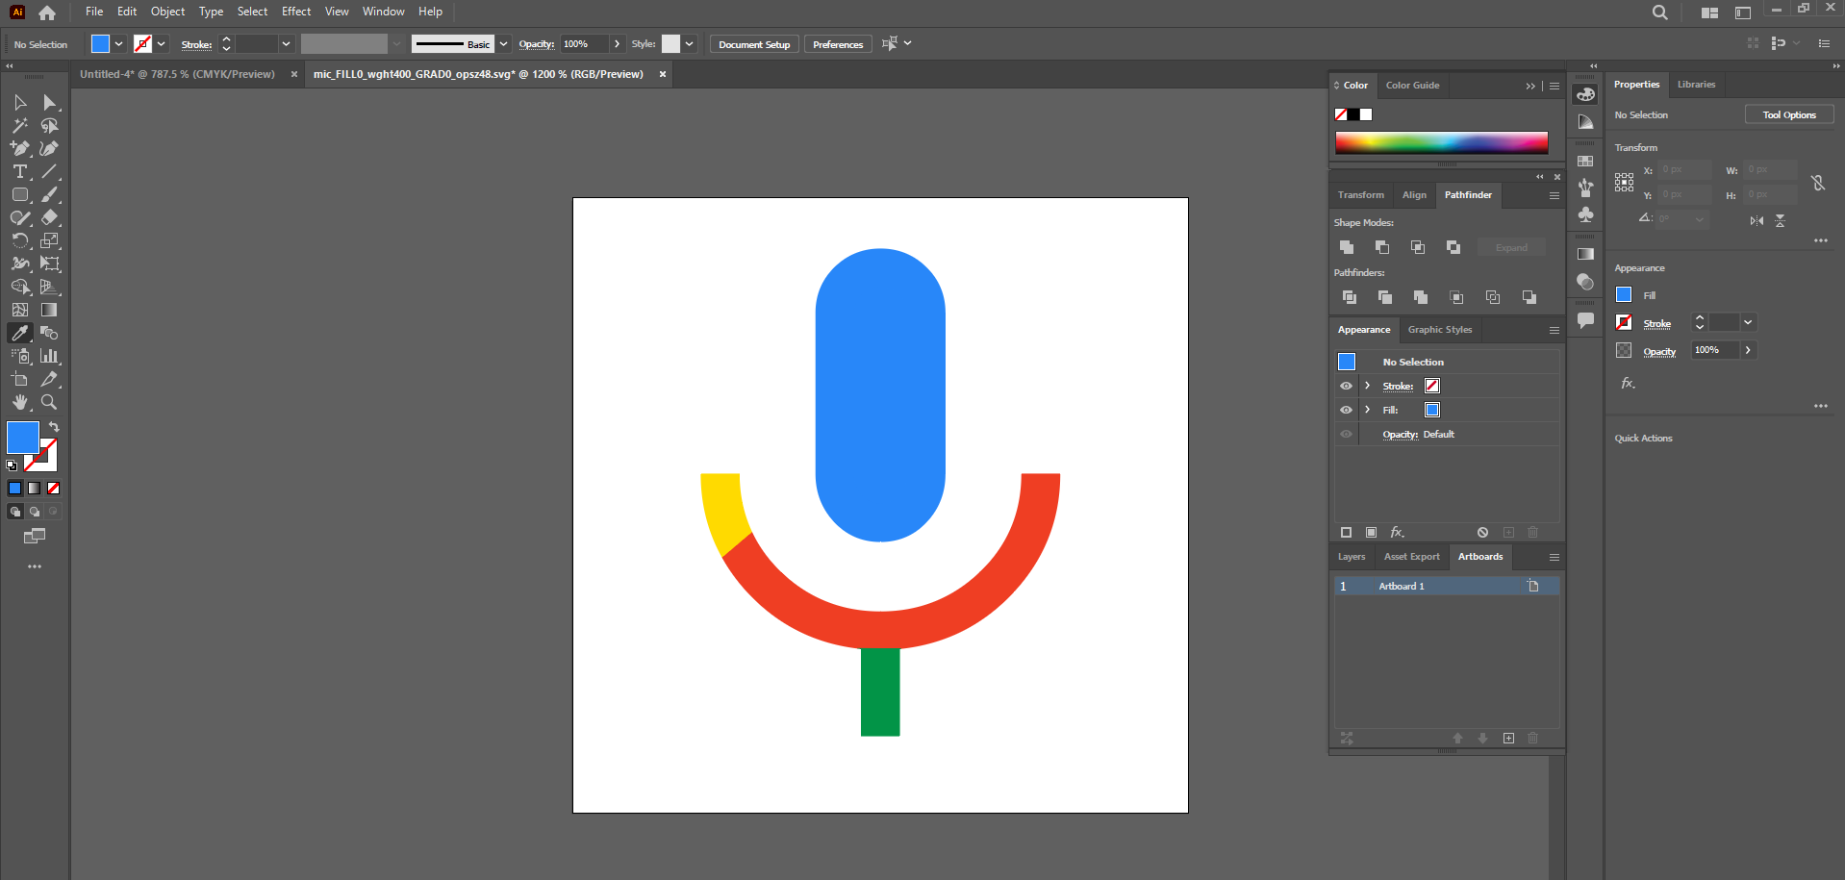Image resolution: width=1845 pixels, height=880 pixels.
Task: Select the Eyedropper tool
Action: [x=19, y=333]
